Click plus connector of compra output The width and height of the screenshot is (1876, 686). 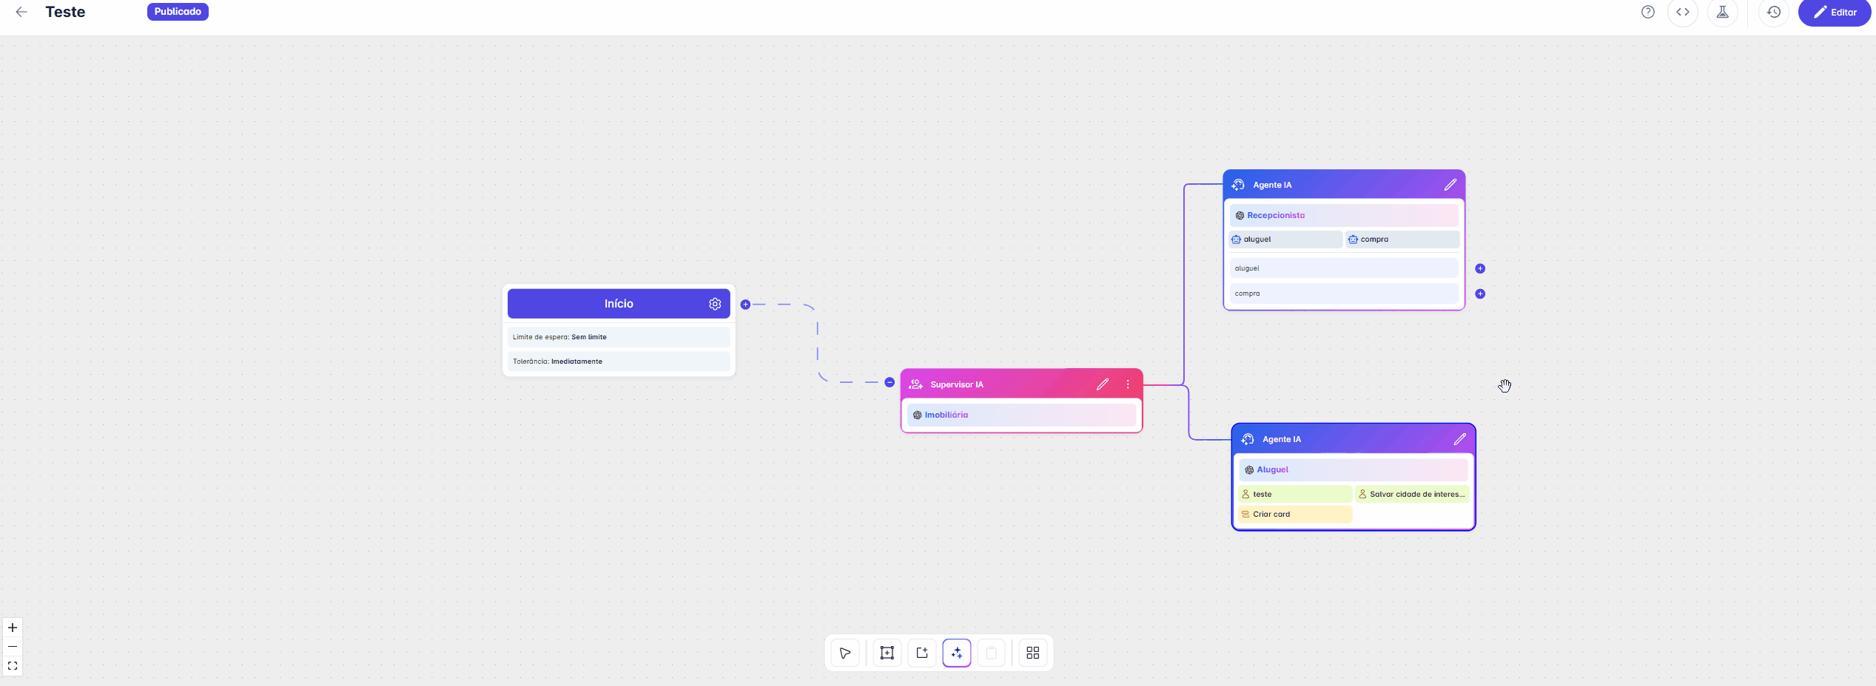point(1479,293)
